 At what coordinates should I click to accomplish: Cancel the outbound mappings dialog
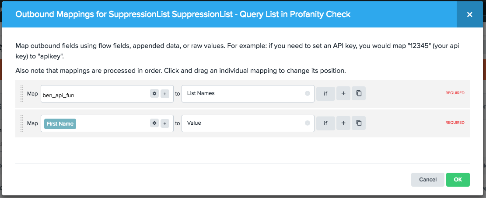(x=428, y=180)
